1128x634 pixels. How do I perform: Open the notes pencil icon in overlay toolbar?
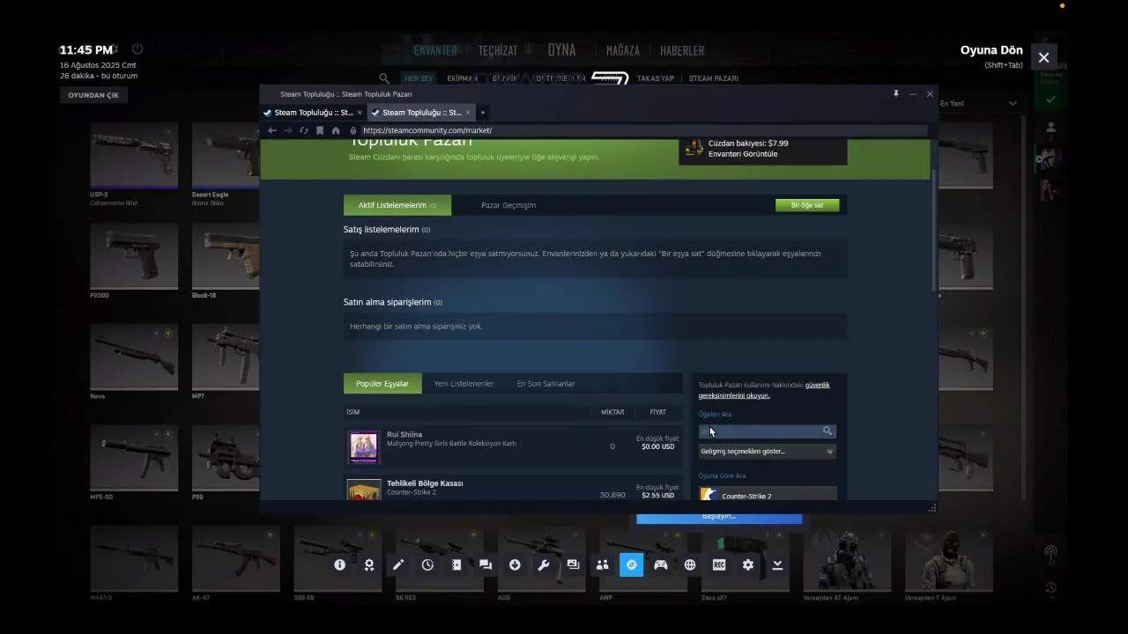tap(398, 564)
